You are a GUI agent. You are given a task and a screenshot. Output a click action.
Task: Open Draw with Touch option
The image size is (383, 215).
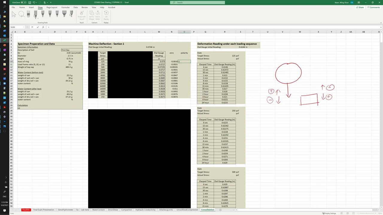(82, 16)
